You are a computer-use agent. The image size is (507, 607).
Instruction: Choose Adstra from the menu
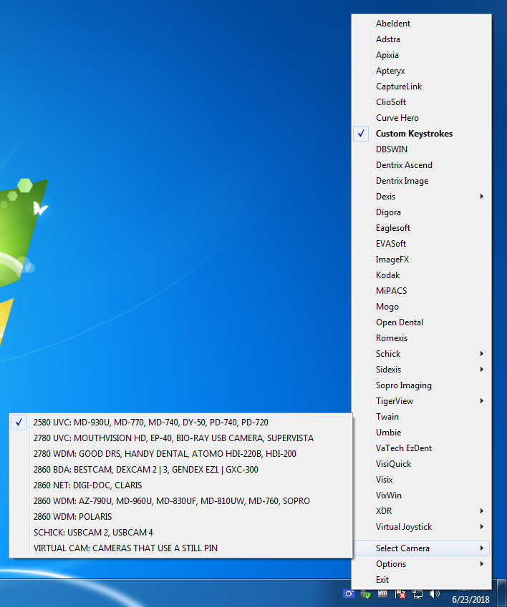(421, 39)
